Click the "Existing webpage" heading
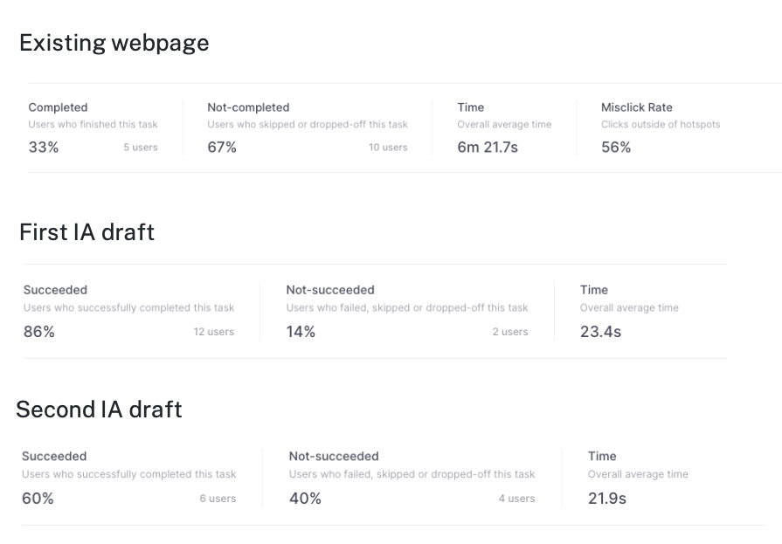782x544 pixels. (114, 43)
